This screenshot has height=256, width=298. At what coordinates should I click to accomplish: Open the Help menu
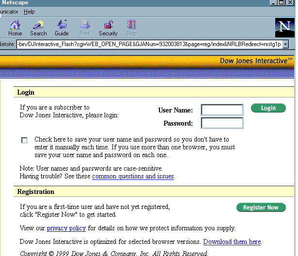click(30, 12)
